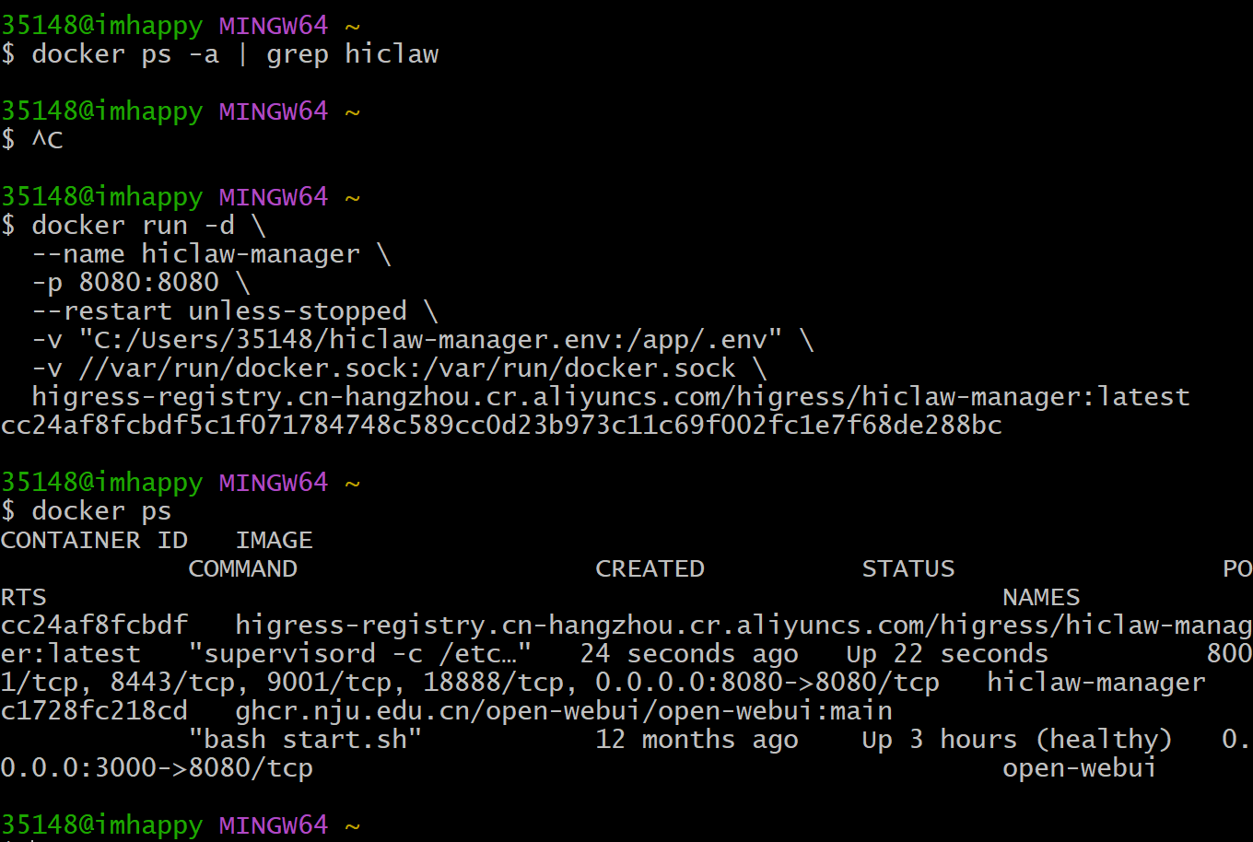Click the full container hash cc24af8fcbdf5c1f…
The image size is (1253, 842).
[501, 426]
